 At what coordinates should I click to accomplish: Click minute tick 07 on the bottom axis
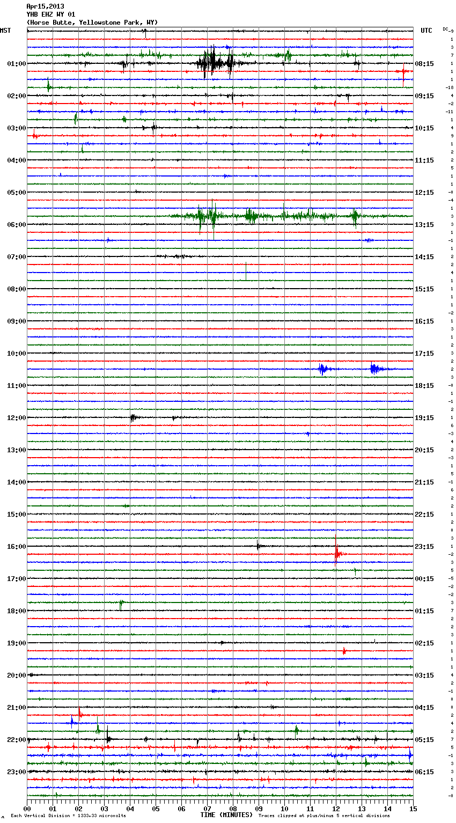[x=207, y=809]
